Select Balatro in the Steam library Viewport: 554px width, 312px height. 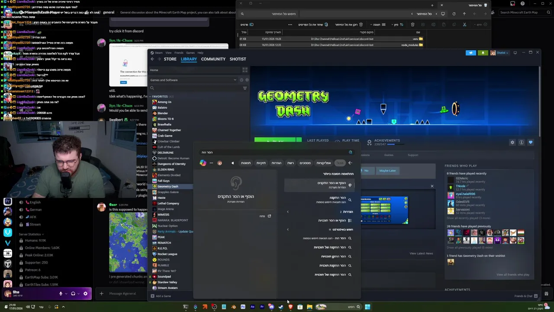[x=162, y=107]
